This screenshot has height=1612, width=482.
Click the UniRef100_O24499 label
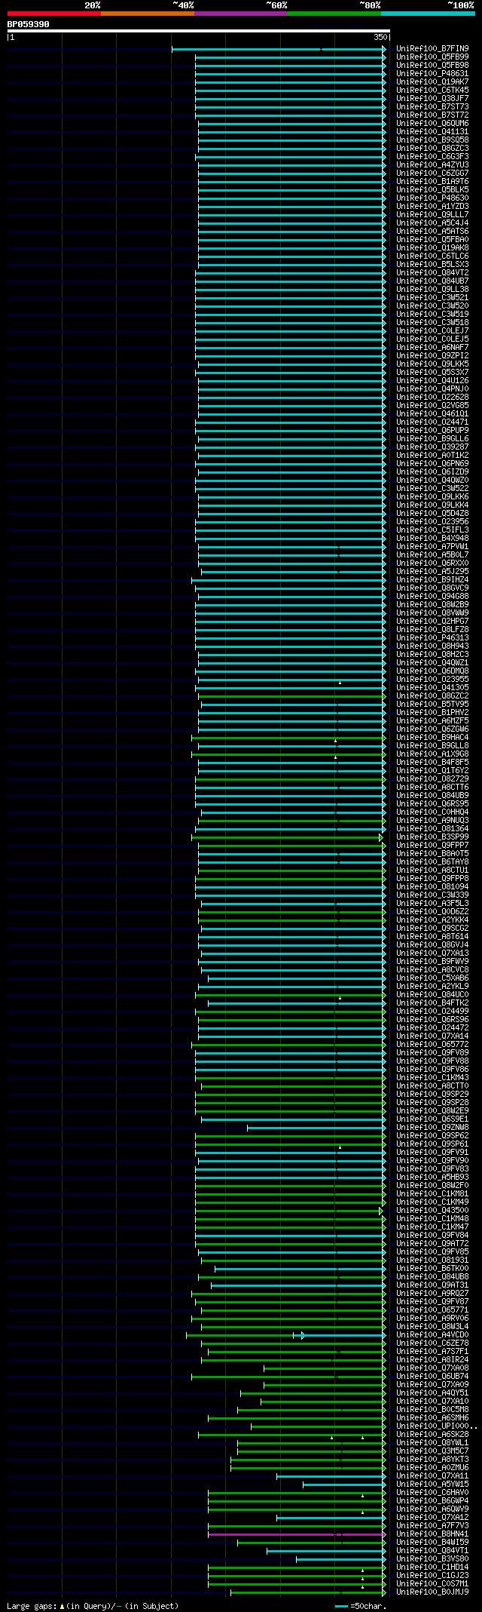coord(432,1012)
